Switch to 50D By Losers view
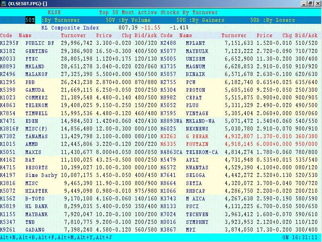The height and width of the screenshot is (242, 322). click(272, 20)
